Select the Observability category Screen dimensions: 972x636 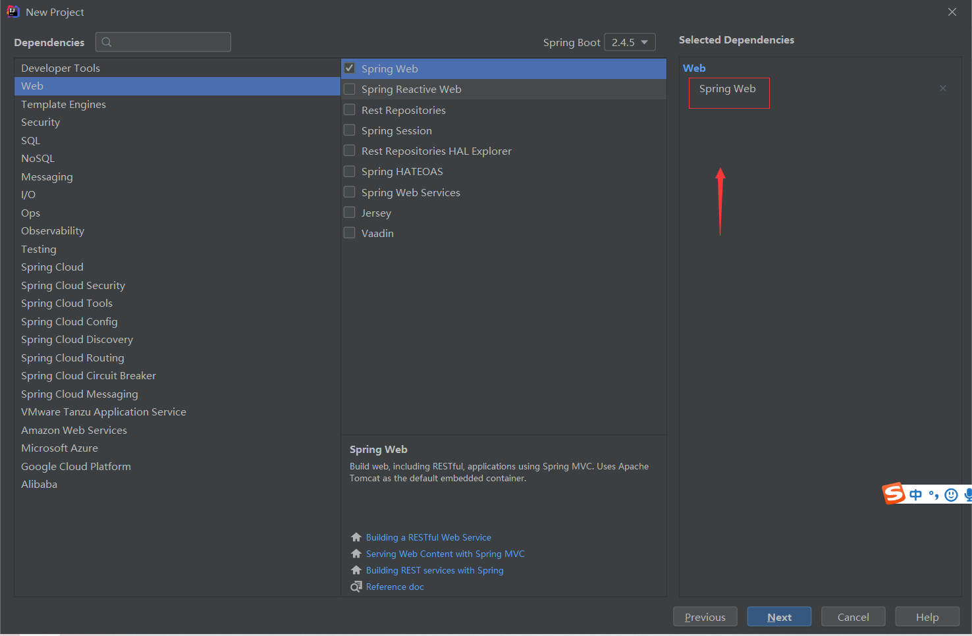click(177, 231)
